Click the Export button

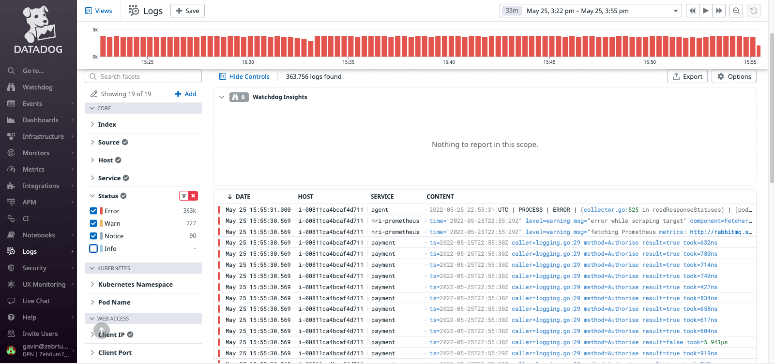687,76
